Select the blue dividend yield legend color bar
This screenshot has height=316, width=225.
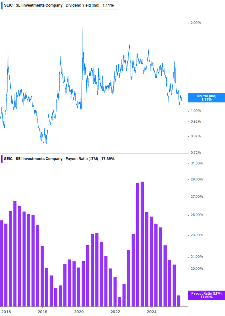2,5
